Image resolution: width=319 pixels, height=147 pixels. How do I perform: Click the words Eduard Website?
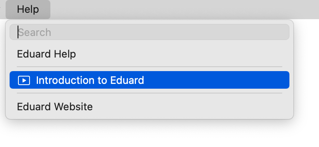[55, 107]
